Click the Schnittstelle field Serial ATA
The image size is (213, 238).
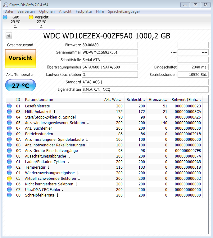coord(110,60)
